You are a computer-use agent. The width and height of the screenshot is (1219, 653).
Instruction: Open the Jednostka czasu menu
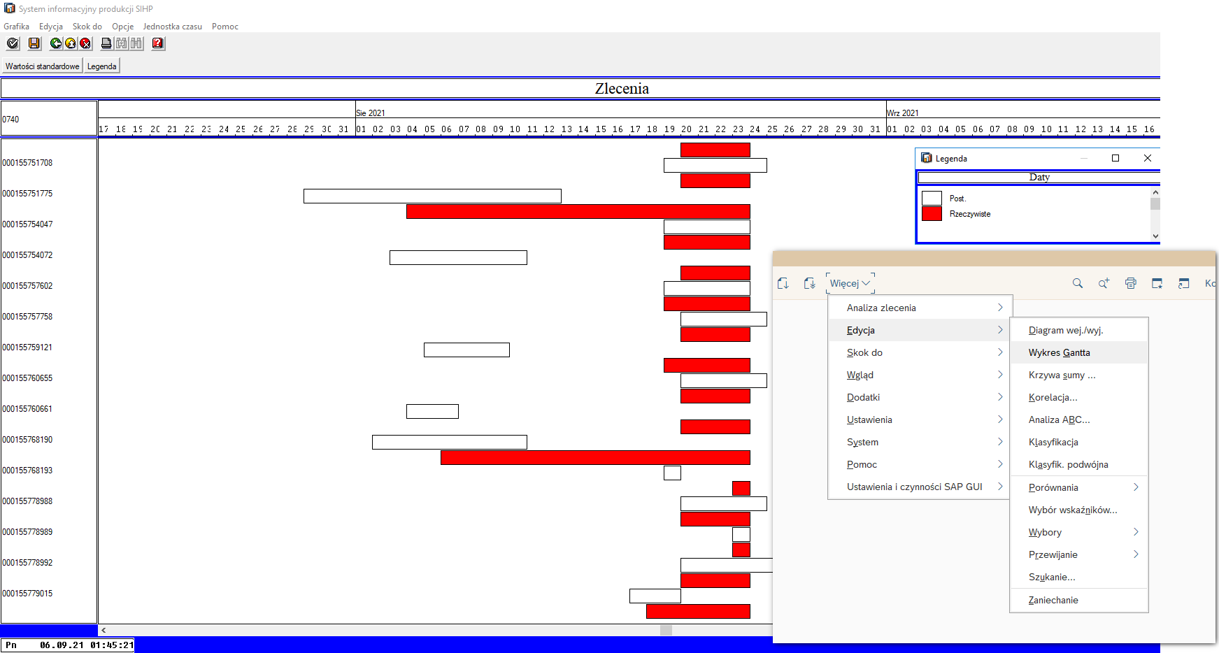click(x=172, y=27)
